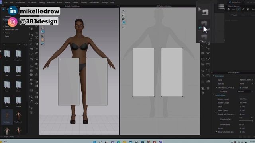
Task: Click the Add button in Object Browser
Action: (234, 15)
